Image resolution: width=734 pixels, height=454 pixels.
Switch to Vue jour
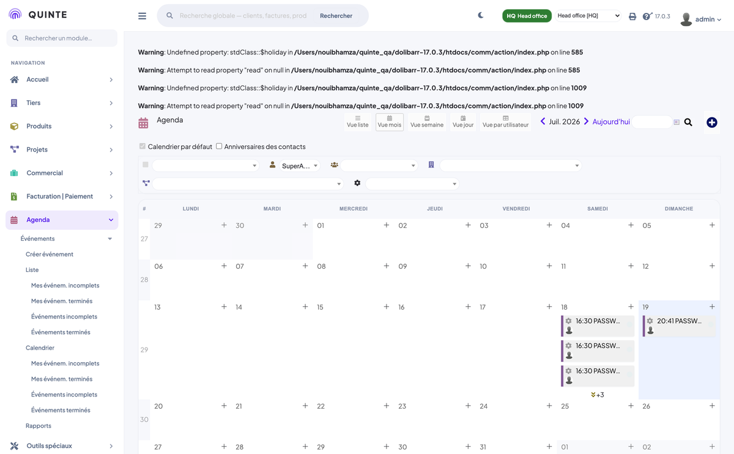point(463,122)
